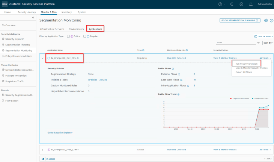Select the IN_Orange-DC_Dev_CRM-D application radio
Image resolution: width=274 pixels, height=162 pixels.
click(x=49, y=58)
